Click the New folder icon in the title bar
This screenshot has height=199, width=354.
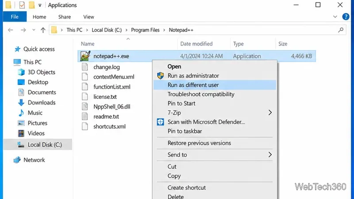(31, 5)
